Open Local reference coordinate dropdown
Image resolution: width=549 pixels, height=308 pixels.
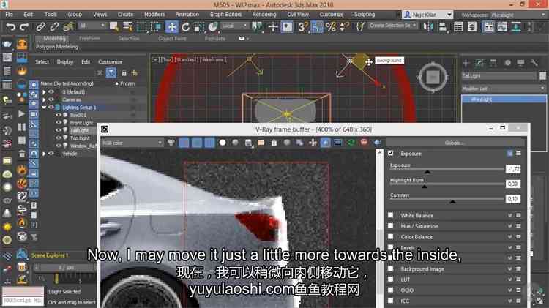(234, 26)
